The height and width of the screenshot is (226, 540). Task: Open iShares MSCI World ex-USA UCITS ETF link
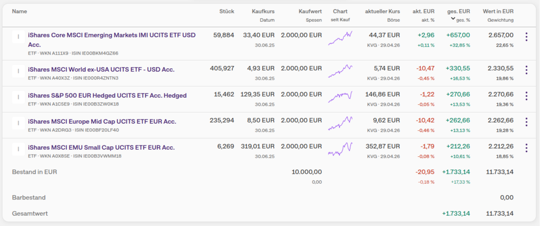click(102, 70)
